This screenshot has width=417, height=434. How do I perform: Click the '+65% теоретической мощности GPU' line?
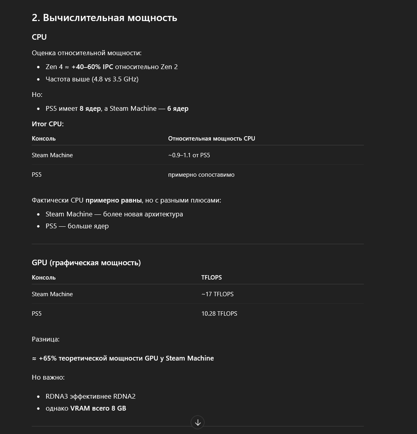123,359
